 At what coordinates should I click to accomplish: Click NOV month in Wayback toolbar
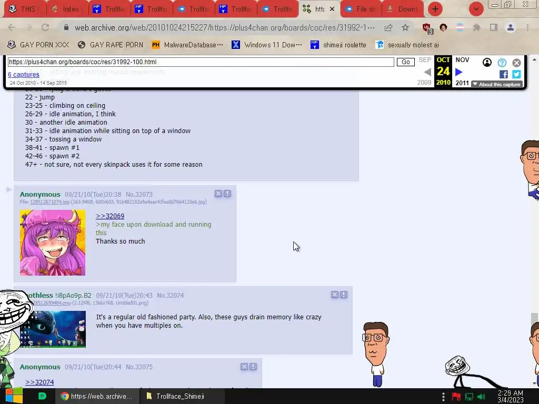[462, 60]
